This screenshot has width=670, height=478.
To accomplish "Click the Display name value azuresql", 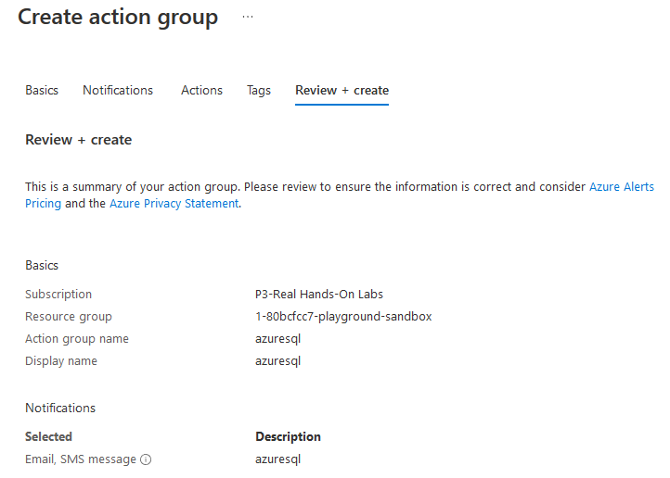I will [277, 361].
